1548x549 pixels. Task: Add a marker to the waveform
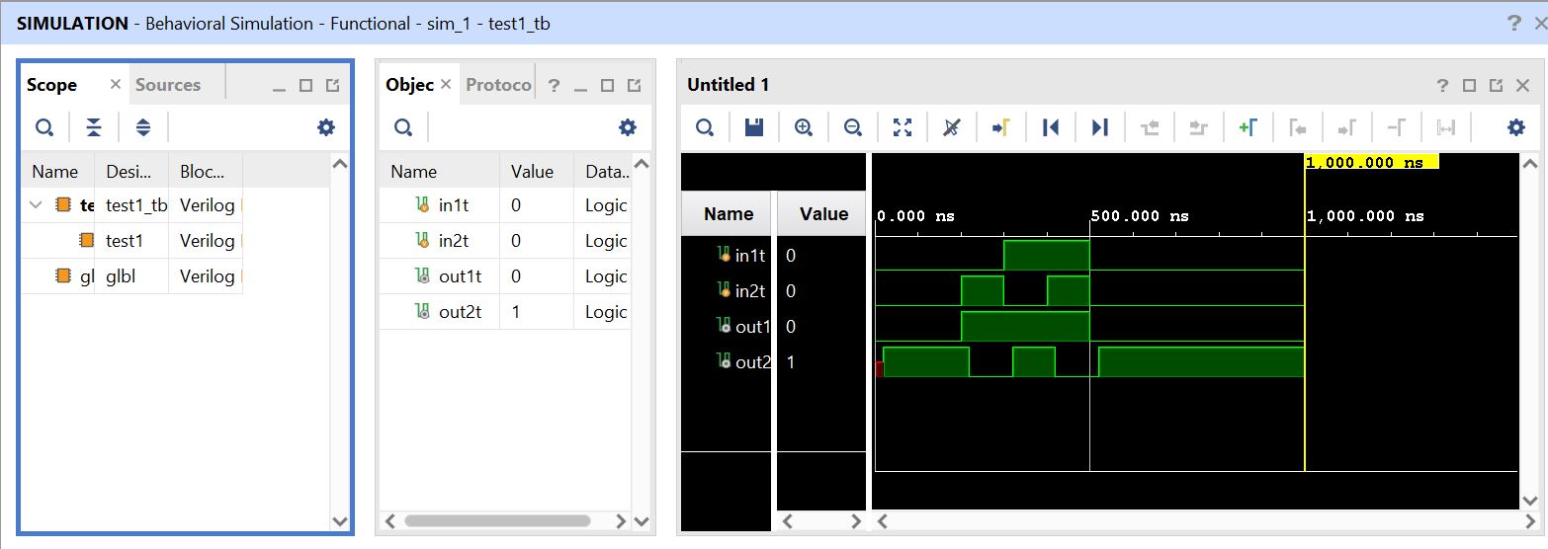coord(1247,127)
